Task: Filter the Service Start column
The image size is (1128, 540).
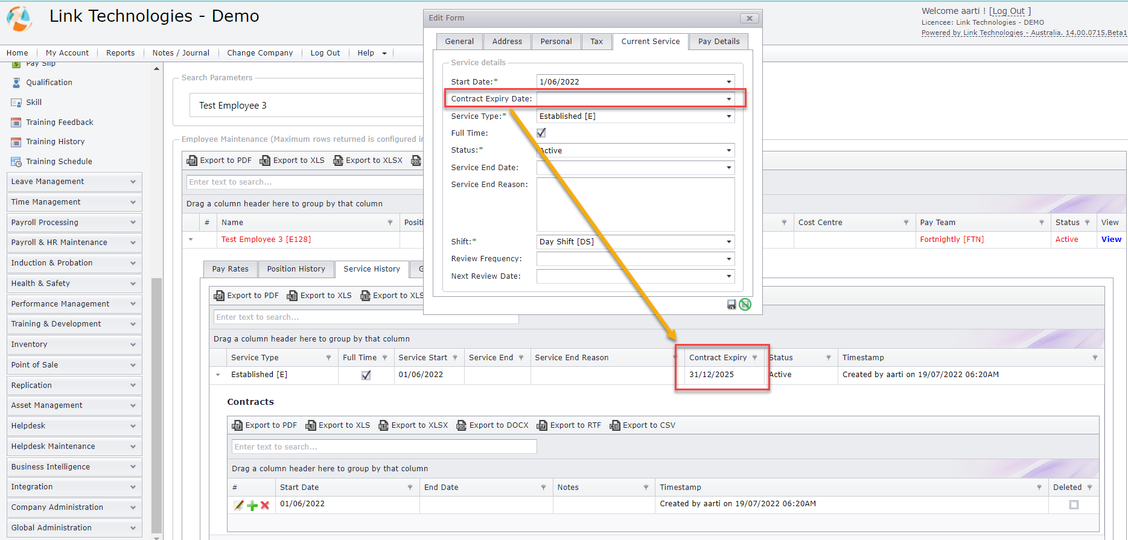Action: click(455, 358)
